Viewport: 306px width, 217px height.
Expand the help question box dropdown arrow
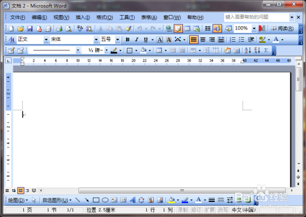pyautogui.click(x=292, y=17)
